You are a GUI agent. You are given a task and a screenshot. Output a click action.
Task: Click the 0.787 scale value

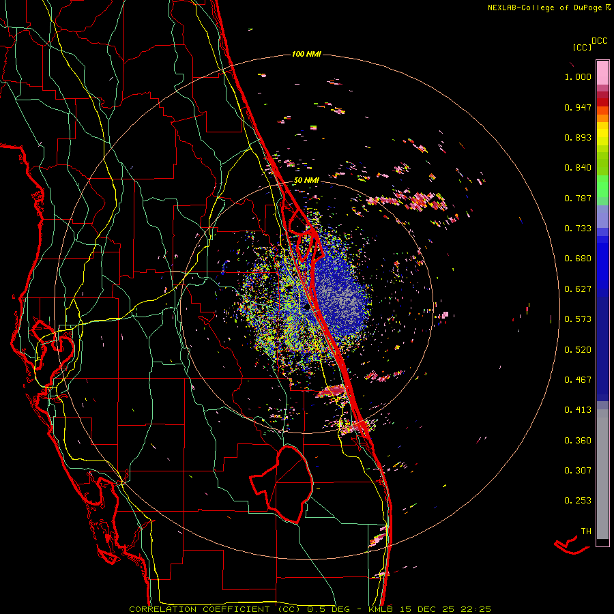[x=578, y=198]
